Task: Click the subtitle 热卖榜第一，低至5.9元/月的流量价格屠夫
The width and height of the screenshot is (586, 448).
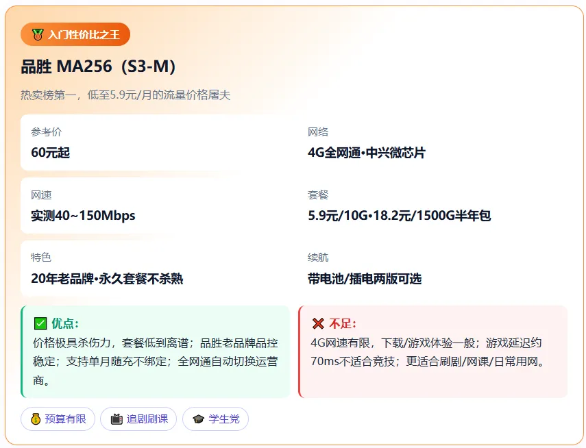Action: coord(125,95)
